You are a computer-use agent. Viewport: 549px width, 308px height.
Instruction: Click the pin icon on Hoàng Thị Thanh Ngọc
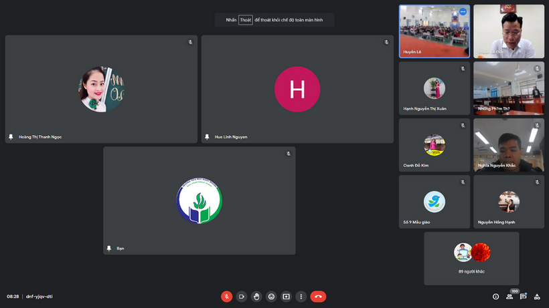tap(11, 136)
